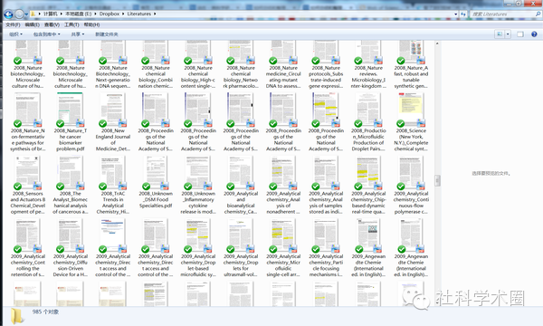Click the search magnifier icon
Screen dimensions: 543x326
(x=538, y=14)
